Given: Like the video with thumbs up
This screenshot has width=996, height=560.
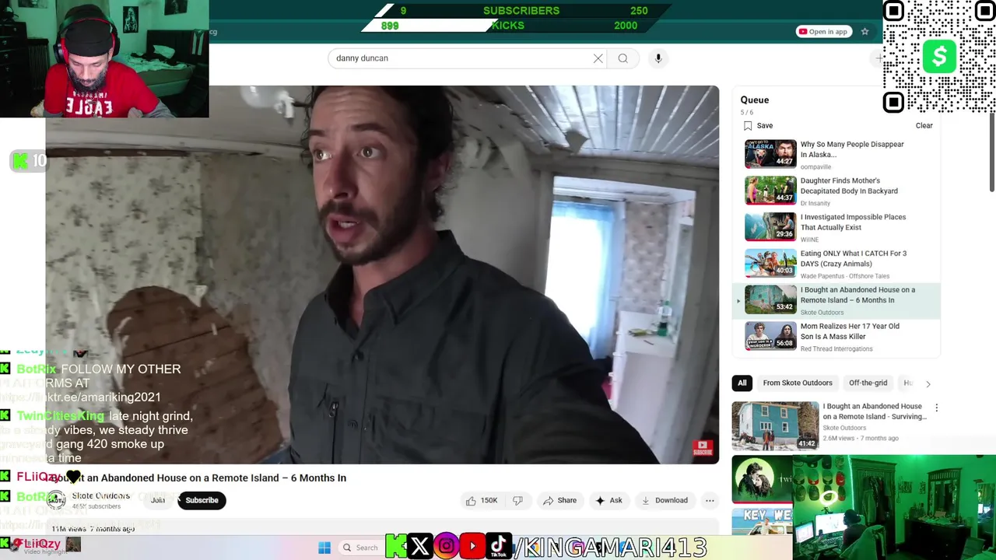Looking at the screenshot, I should (482, 501).
